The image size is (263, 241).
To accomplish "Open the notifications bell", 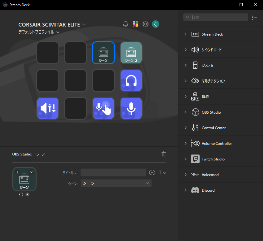I will tap(126, 24).
